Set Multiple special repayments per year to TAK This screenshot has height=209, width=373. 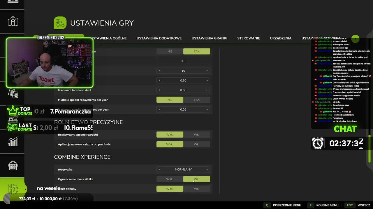pyautogui.click(x=197, y=100)
